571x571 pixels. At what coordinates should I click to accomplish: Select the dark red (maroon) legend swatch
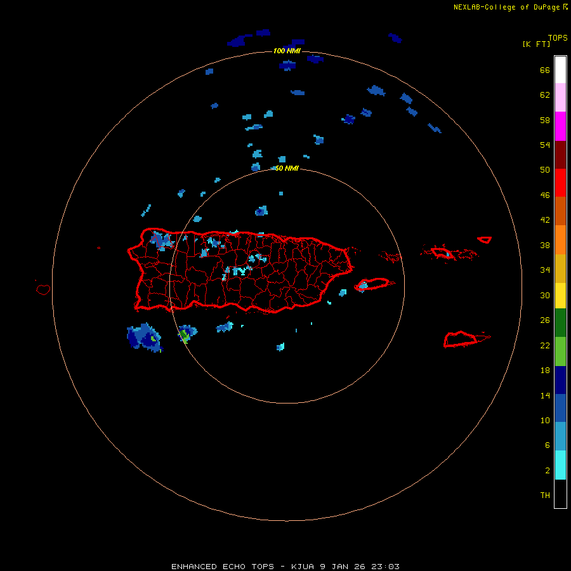pyautogui.click(x=560, y=154)
